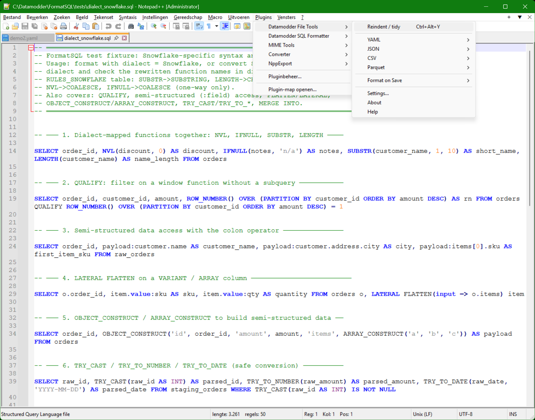Expand CSV submenu
Screen dimensions: 535x420
413,58
